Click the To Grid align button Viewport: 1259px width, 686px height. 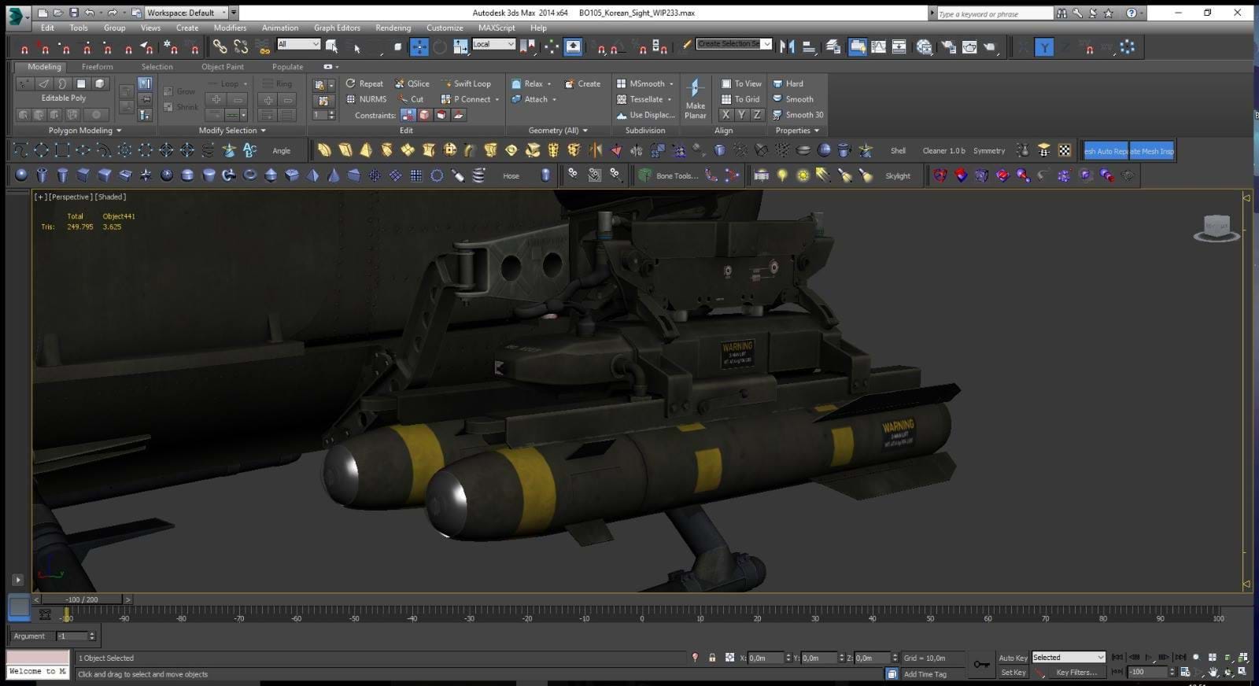click(740, 99)
